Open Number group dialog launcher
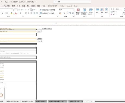The height and width of the screenshot is (103, 125). 74,17
